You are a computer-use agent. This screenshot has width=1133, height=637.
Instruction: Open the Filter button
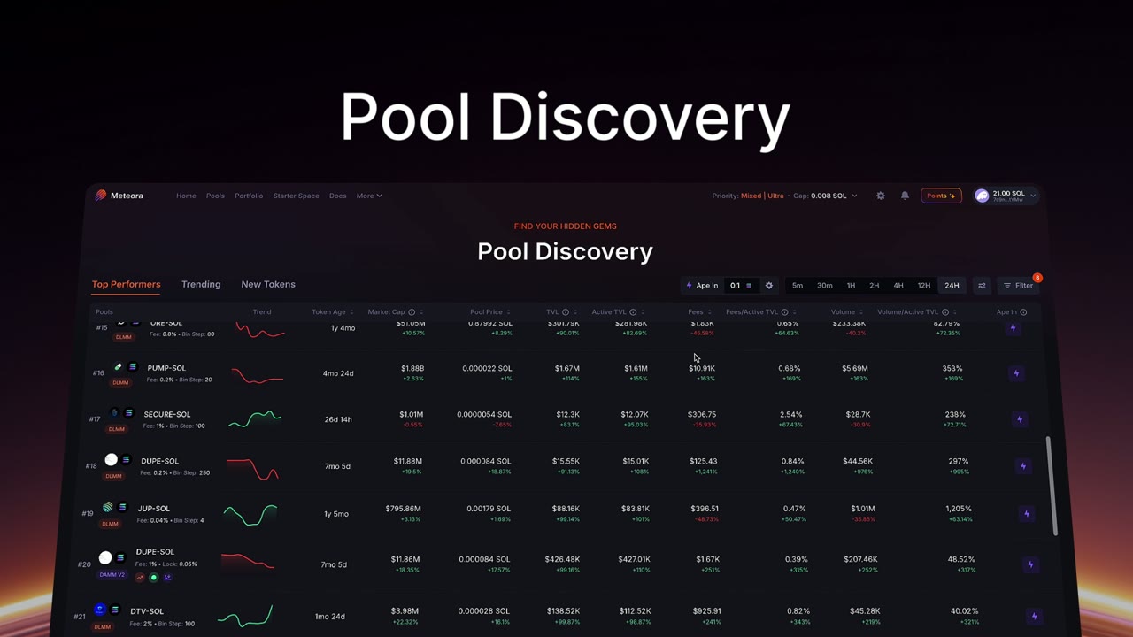(x=1018, y=286)
